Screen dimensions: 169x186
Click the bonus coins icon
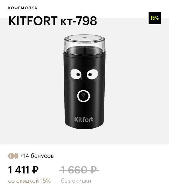coord(13,156)
